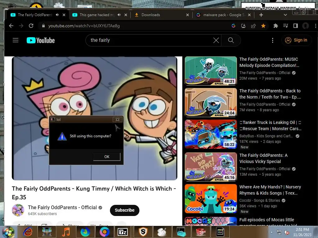
Task: Expand the tab search dropdown arrow
Action: tap(285, 15)
